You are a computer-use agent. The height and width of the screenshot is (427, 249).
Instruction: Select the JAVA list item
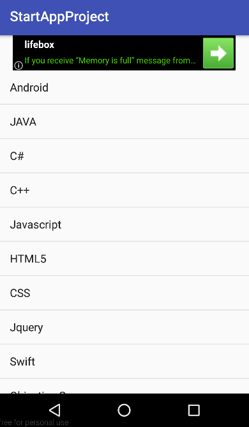tap(124, 122)
